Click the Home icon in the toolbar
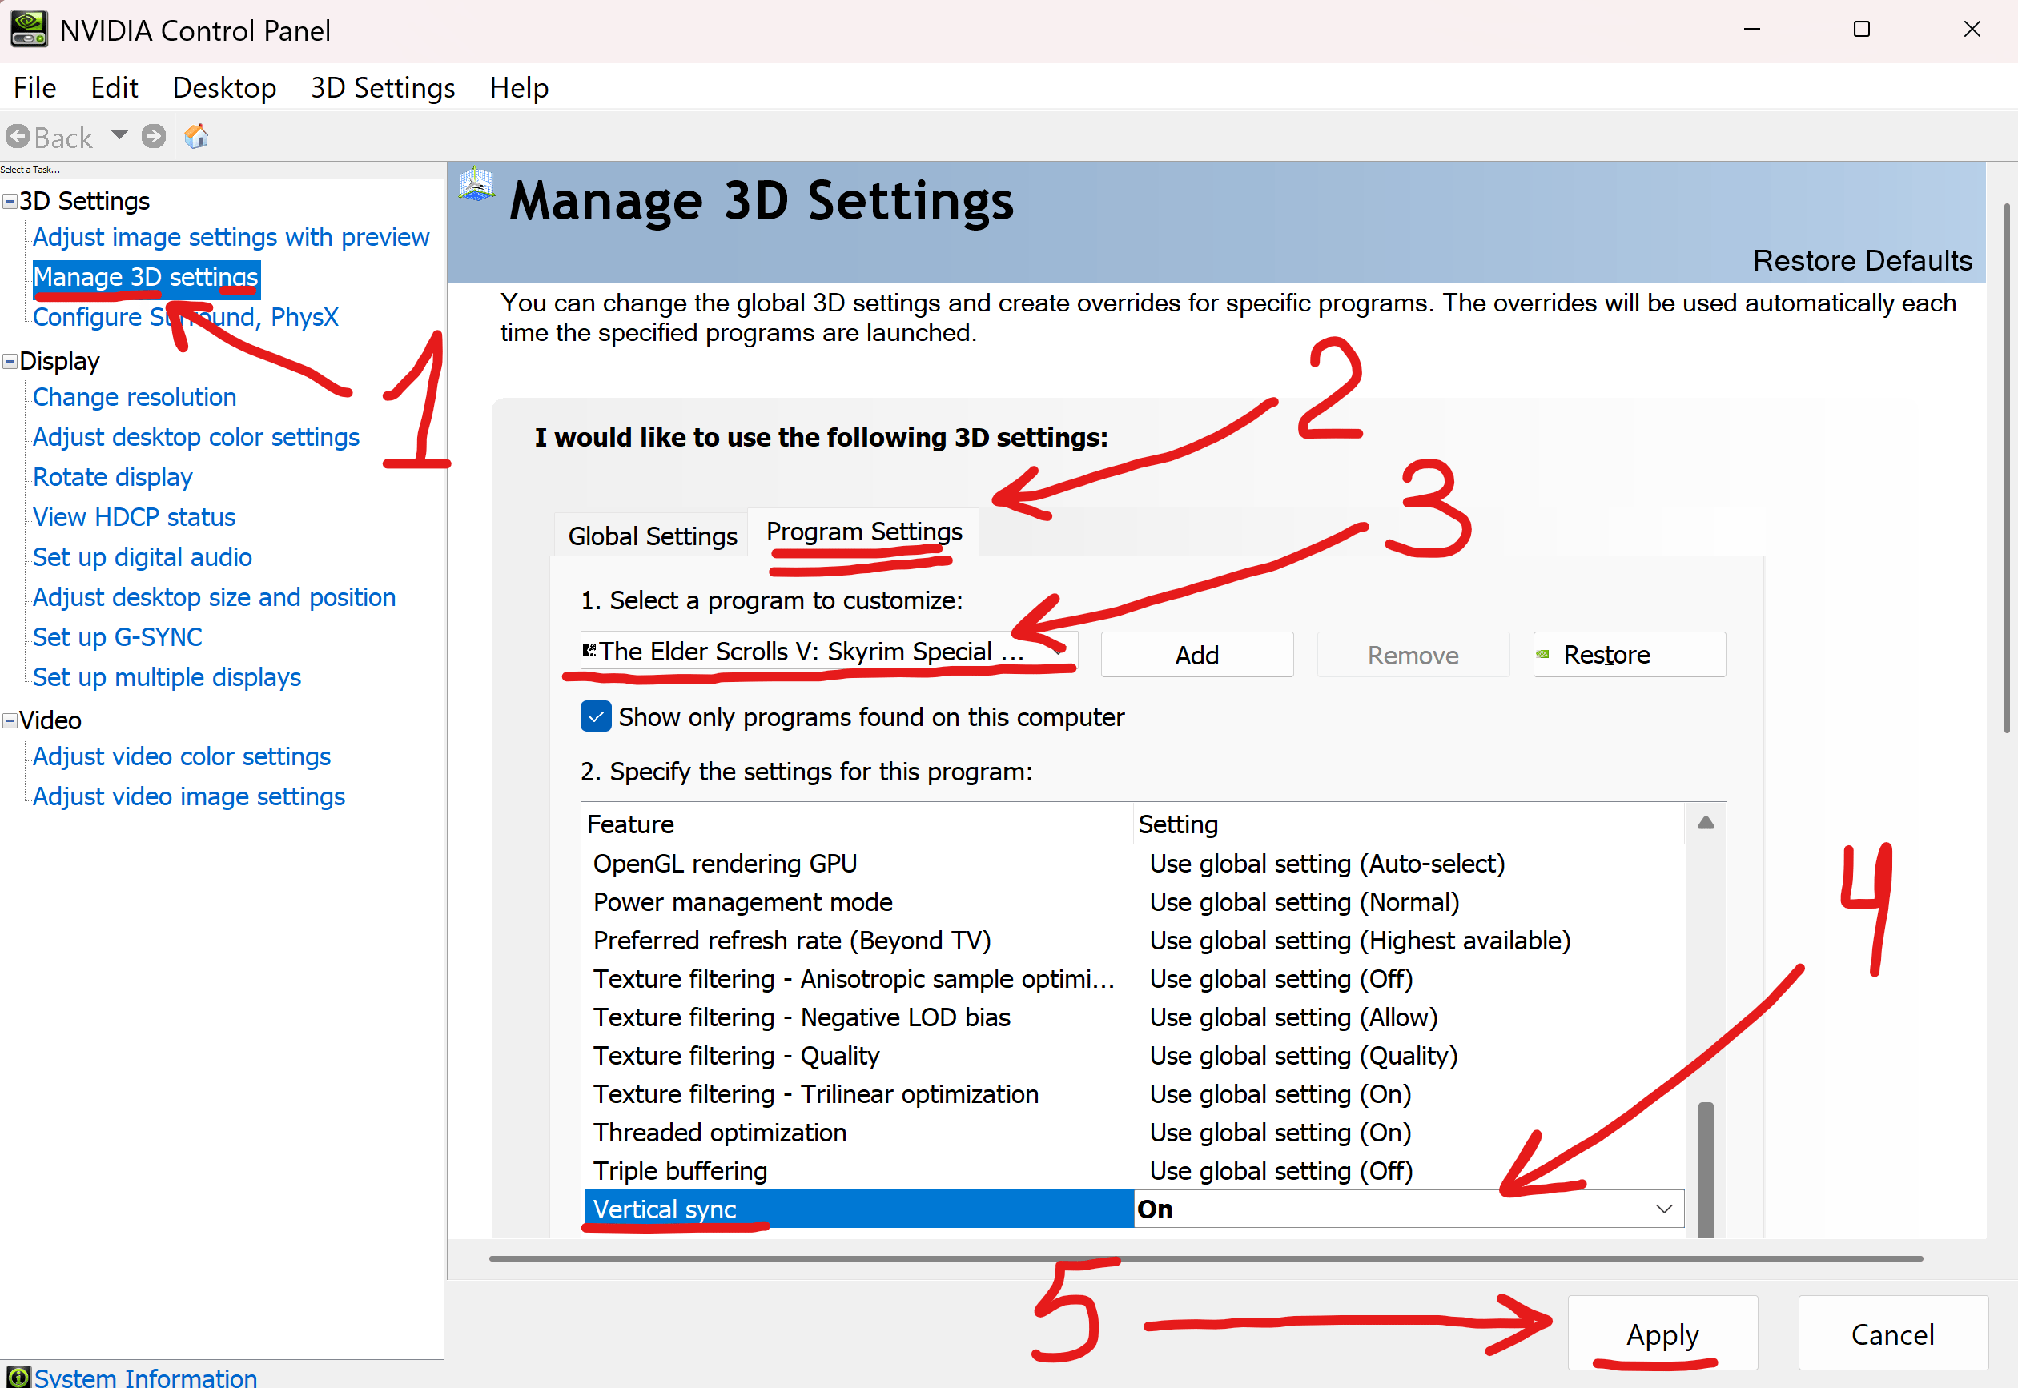This screenshot has height=1388, width=2018. (x=196, y=137)
